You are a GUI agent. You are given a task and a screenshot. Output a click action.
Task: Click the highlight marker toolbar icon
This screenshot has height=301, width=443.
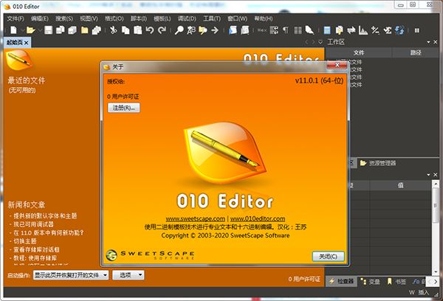tap(309, 30)
